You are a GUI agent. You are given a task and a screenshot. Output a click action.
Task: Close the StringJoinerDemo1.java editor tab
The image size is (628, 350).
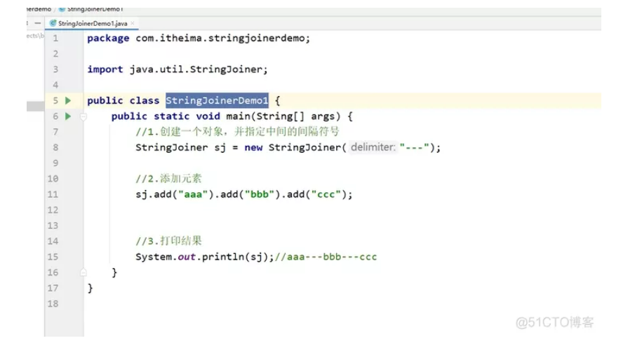coord(133,23)
